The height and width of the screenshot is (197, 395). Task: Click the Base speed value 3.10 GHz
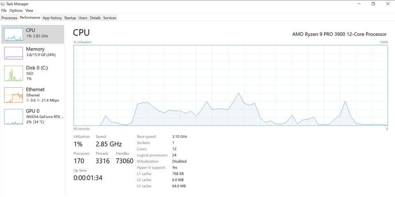[180, 137]
